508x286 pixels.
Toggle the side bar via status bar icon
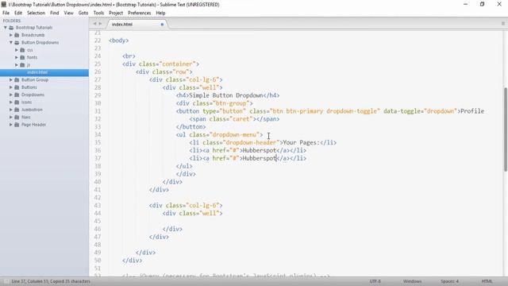[6, 281]
